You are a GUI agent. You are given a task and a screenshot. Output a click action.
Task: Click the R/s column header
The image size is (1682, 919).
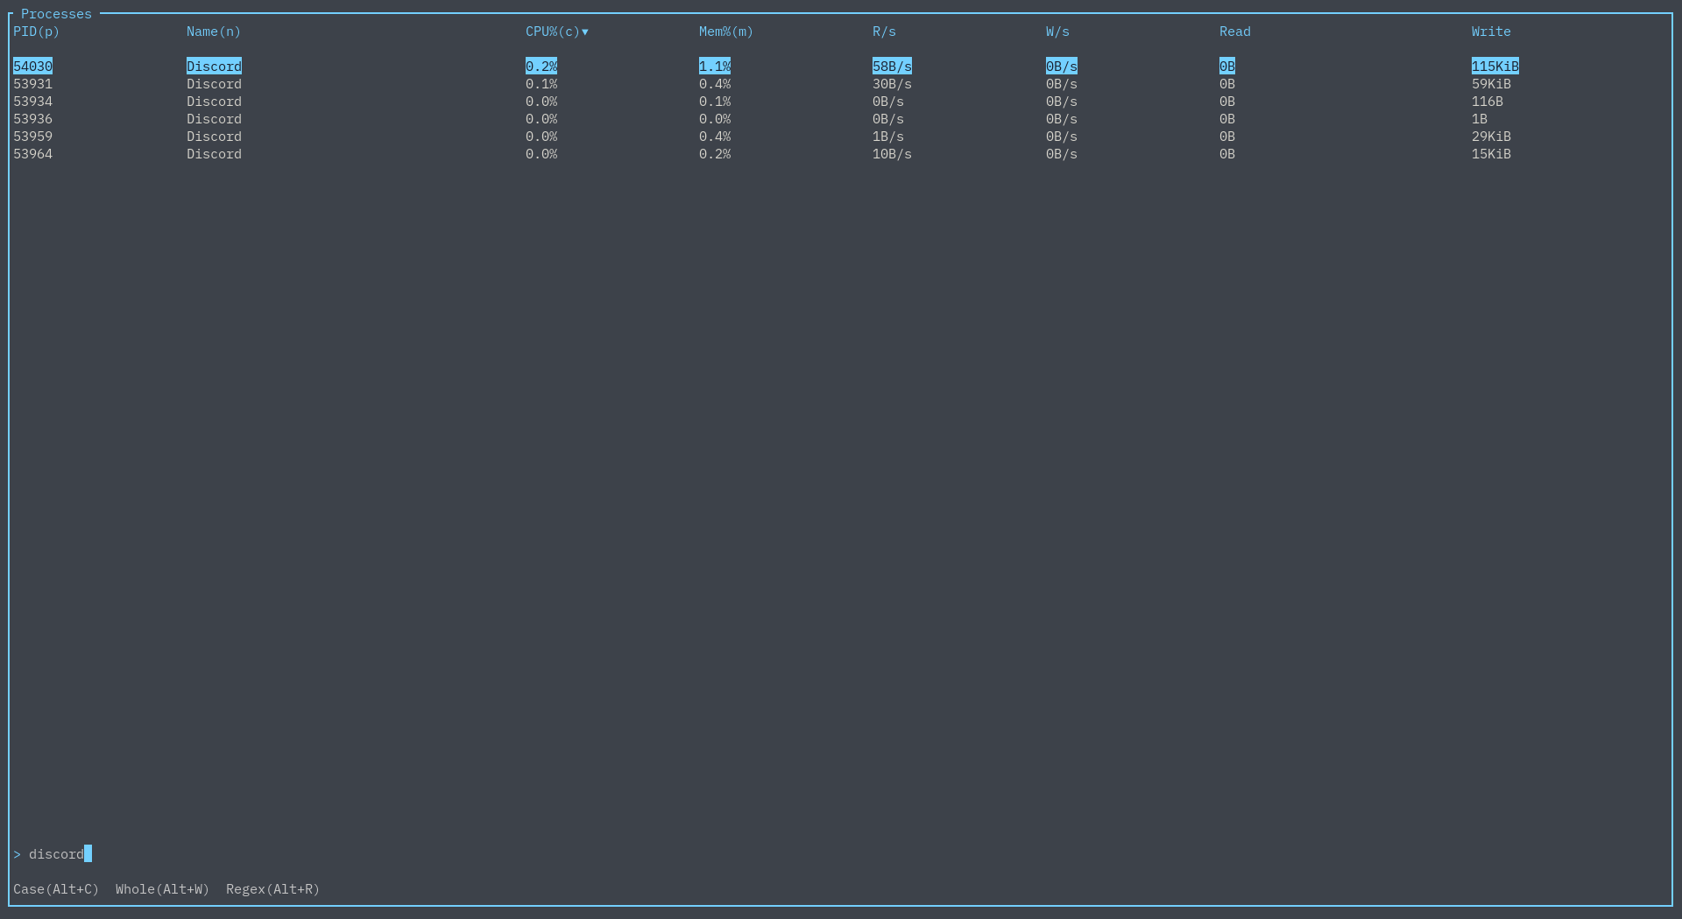coord(884,32)
